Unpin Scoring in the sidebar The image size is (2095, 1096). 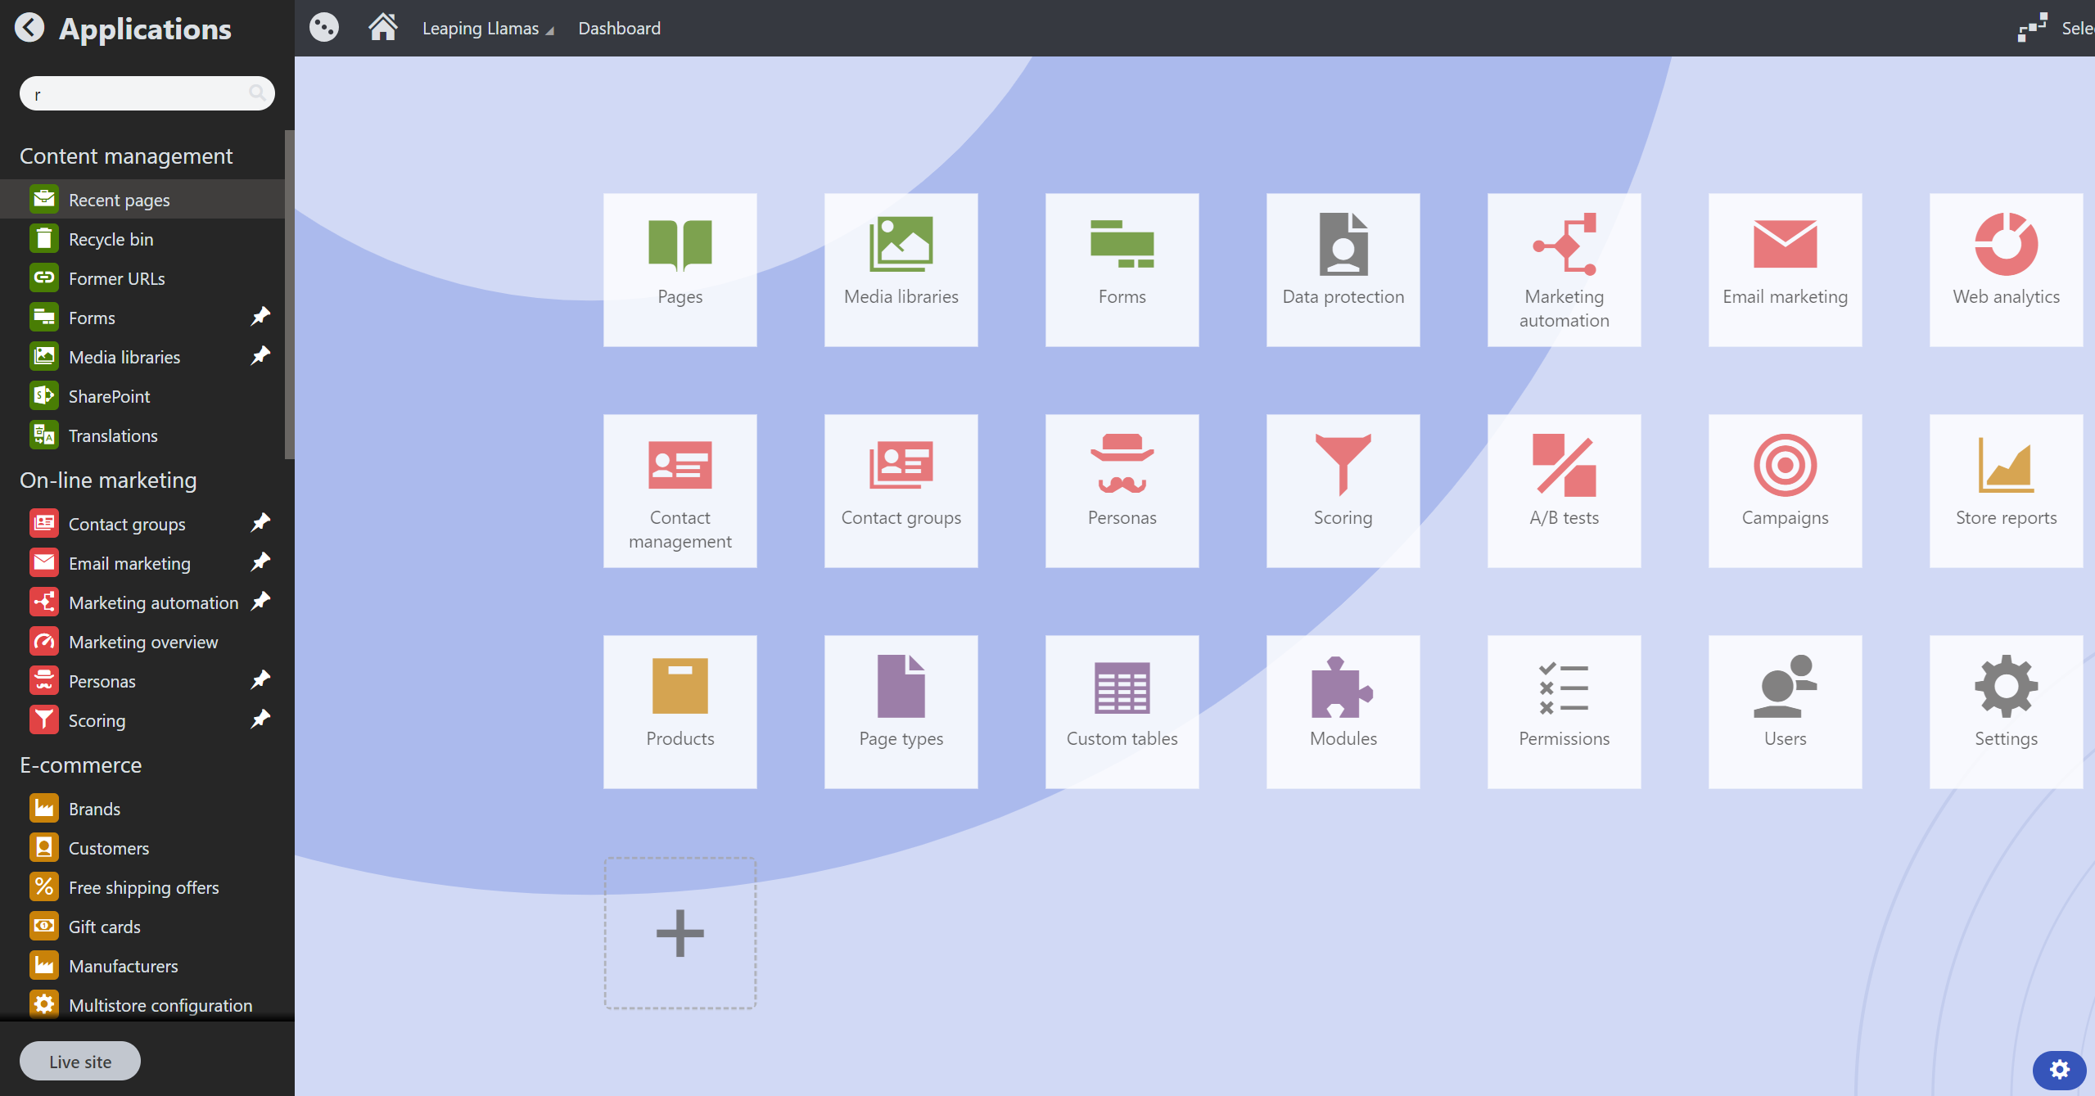(260, 719)
